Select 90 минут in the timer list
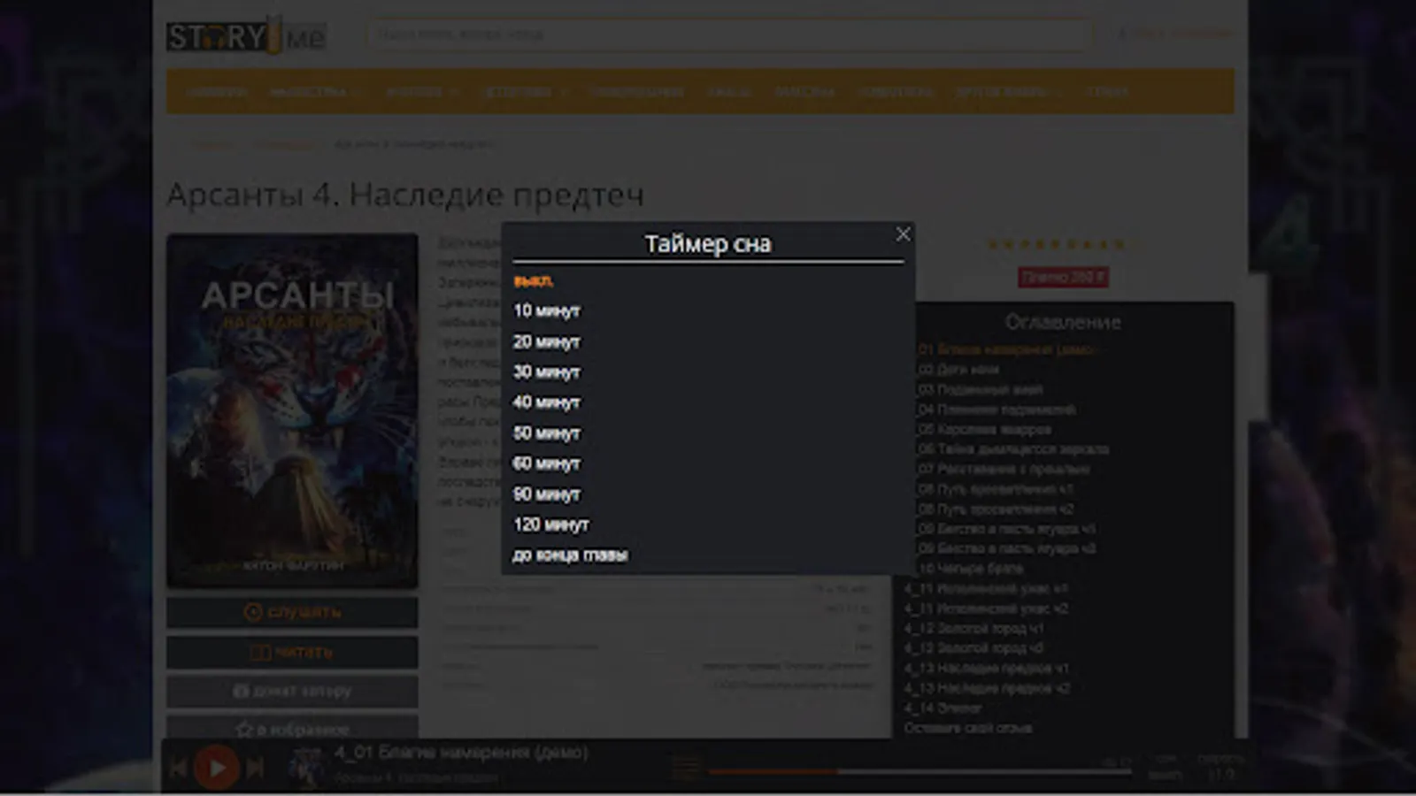The height and width of the screenshot is (796, 1416). (547, 494)
